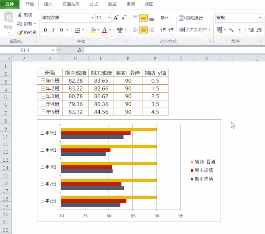The image size is (265, 234).
Task: Click the Paste clipboard icon
Action: pyautogui.click(x=8, y=17)
